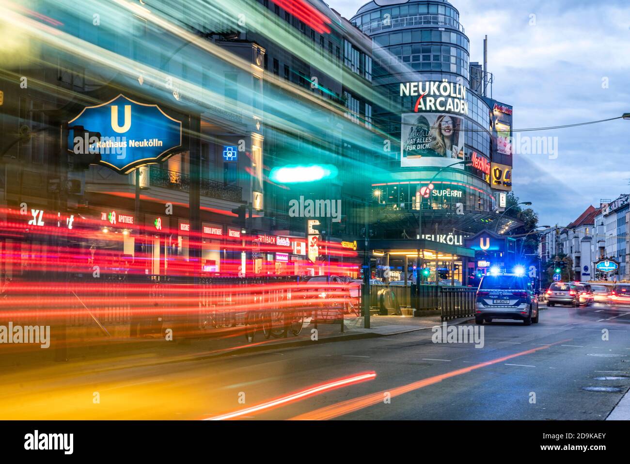The height and width of the screenshot is (464, 630).
Task: Click the NEUKÖLLN ARCADEN lettering on building
Action: click(x=434, y=98)
